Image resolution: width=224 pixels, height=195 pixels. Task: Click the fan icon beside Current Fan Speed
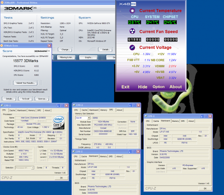tap(132, 31)
